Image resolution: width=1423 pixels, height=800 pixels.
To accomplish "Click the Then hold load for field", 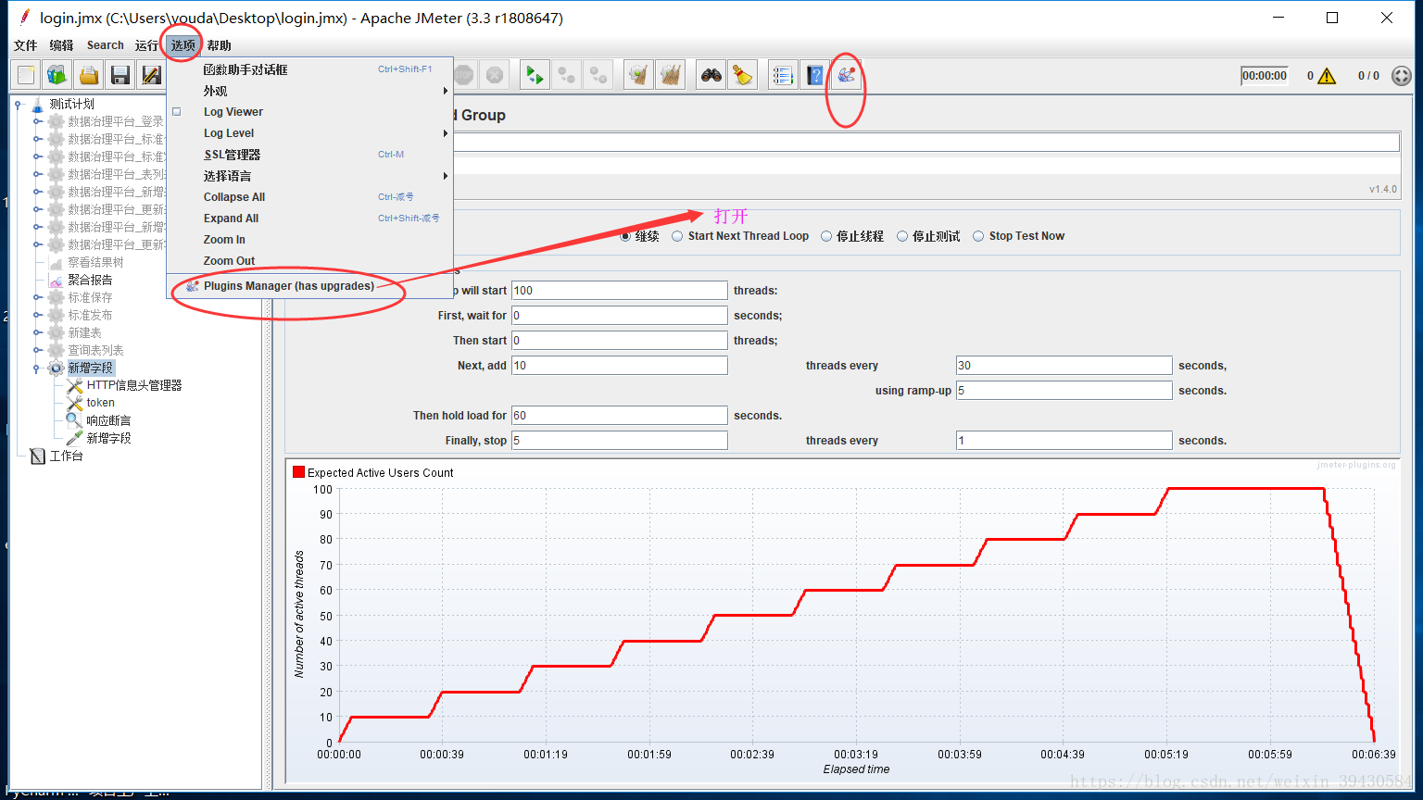I will click(620, 416).
